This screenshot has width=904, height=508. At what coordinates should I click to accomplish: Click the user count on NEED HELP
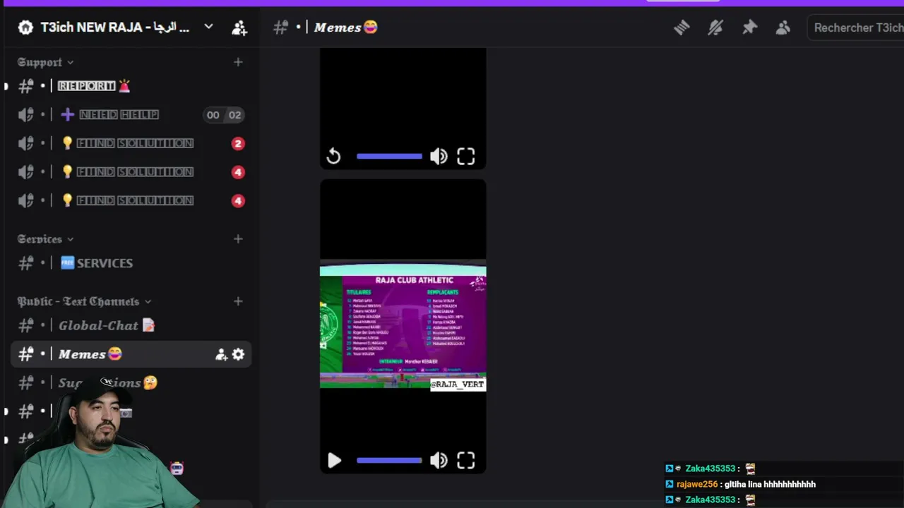pos(224,114)
